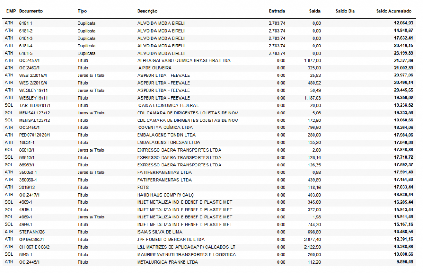Click the Documento column header
The height and width of the screenshot is (273, 423).
[31, 11]
